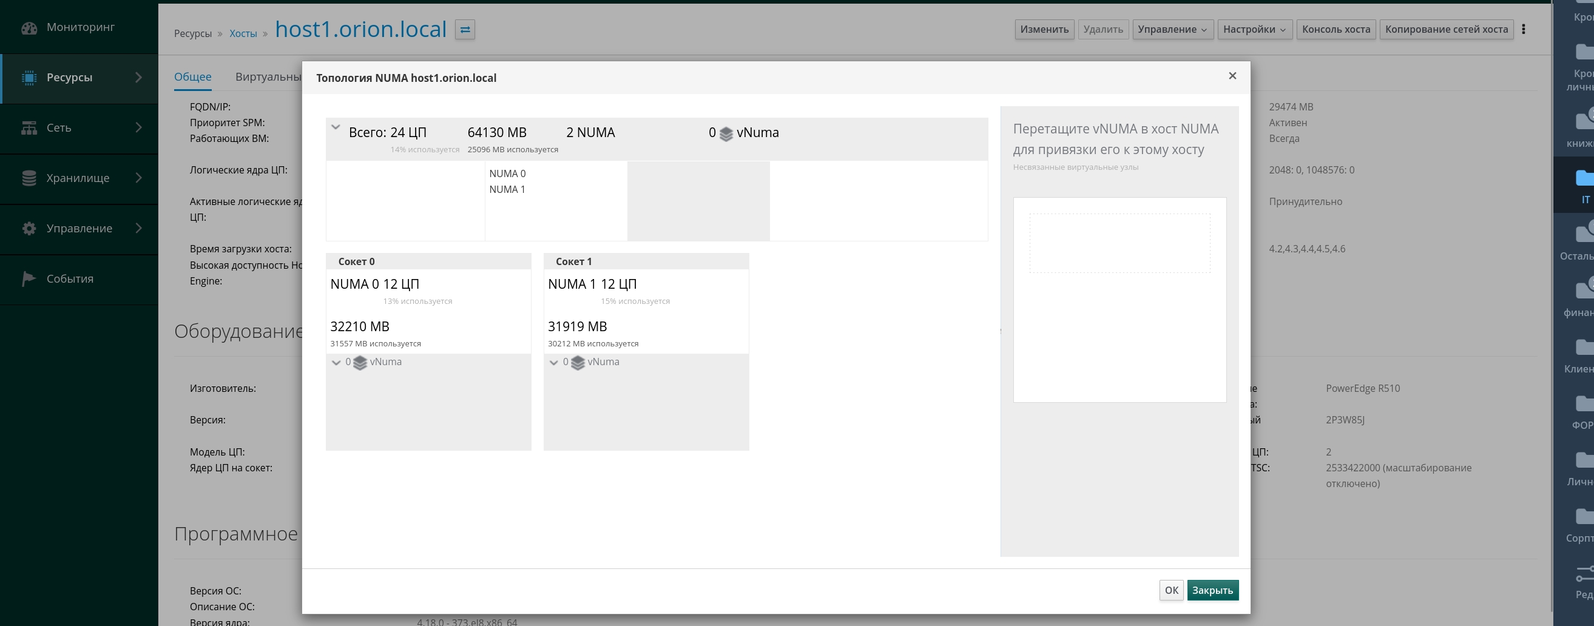Close the NUMA topology dialog with X

click(1232, 75)
